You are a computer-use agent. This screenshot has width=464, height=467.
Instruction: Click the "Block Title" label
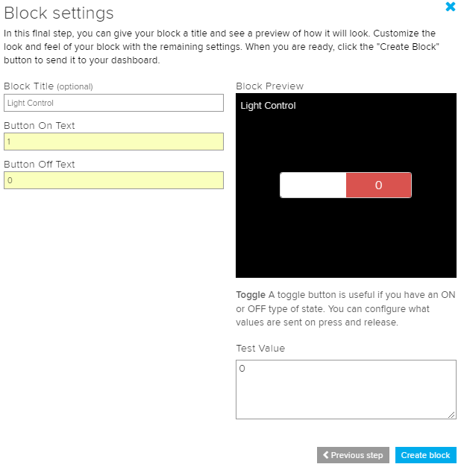click(28, 86)
